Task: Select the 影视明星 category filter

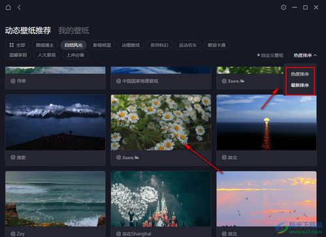Action: coord(102,45)
